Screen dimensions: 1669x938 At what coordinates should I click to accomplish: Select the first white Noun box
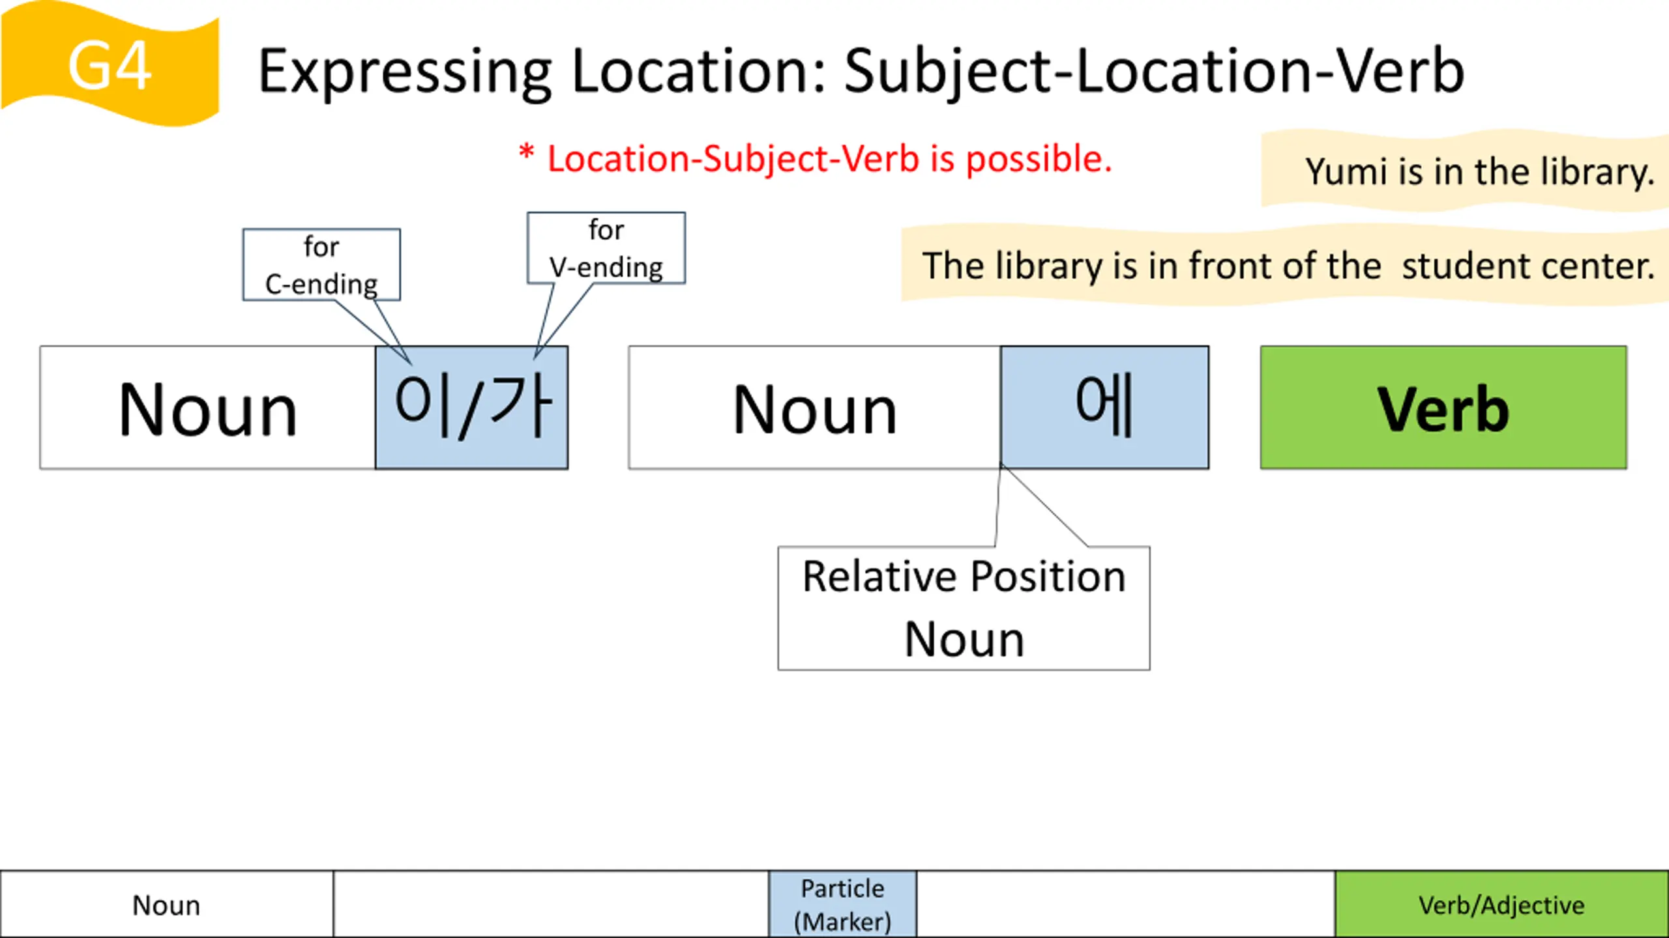pyautogui.click(x=208, y=408)
